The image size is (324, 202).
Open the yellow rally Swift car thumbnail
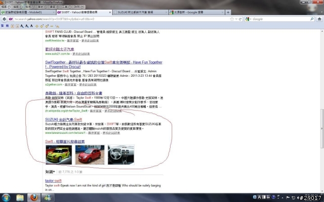pyautogui.click(x=59, y=155)
